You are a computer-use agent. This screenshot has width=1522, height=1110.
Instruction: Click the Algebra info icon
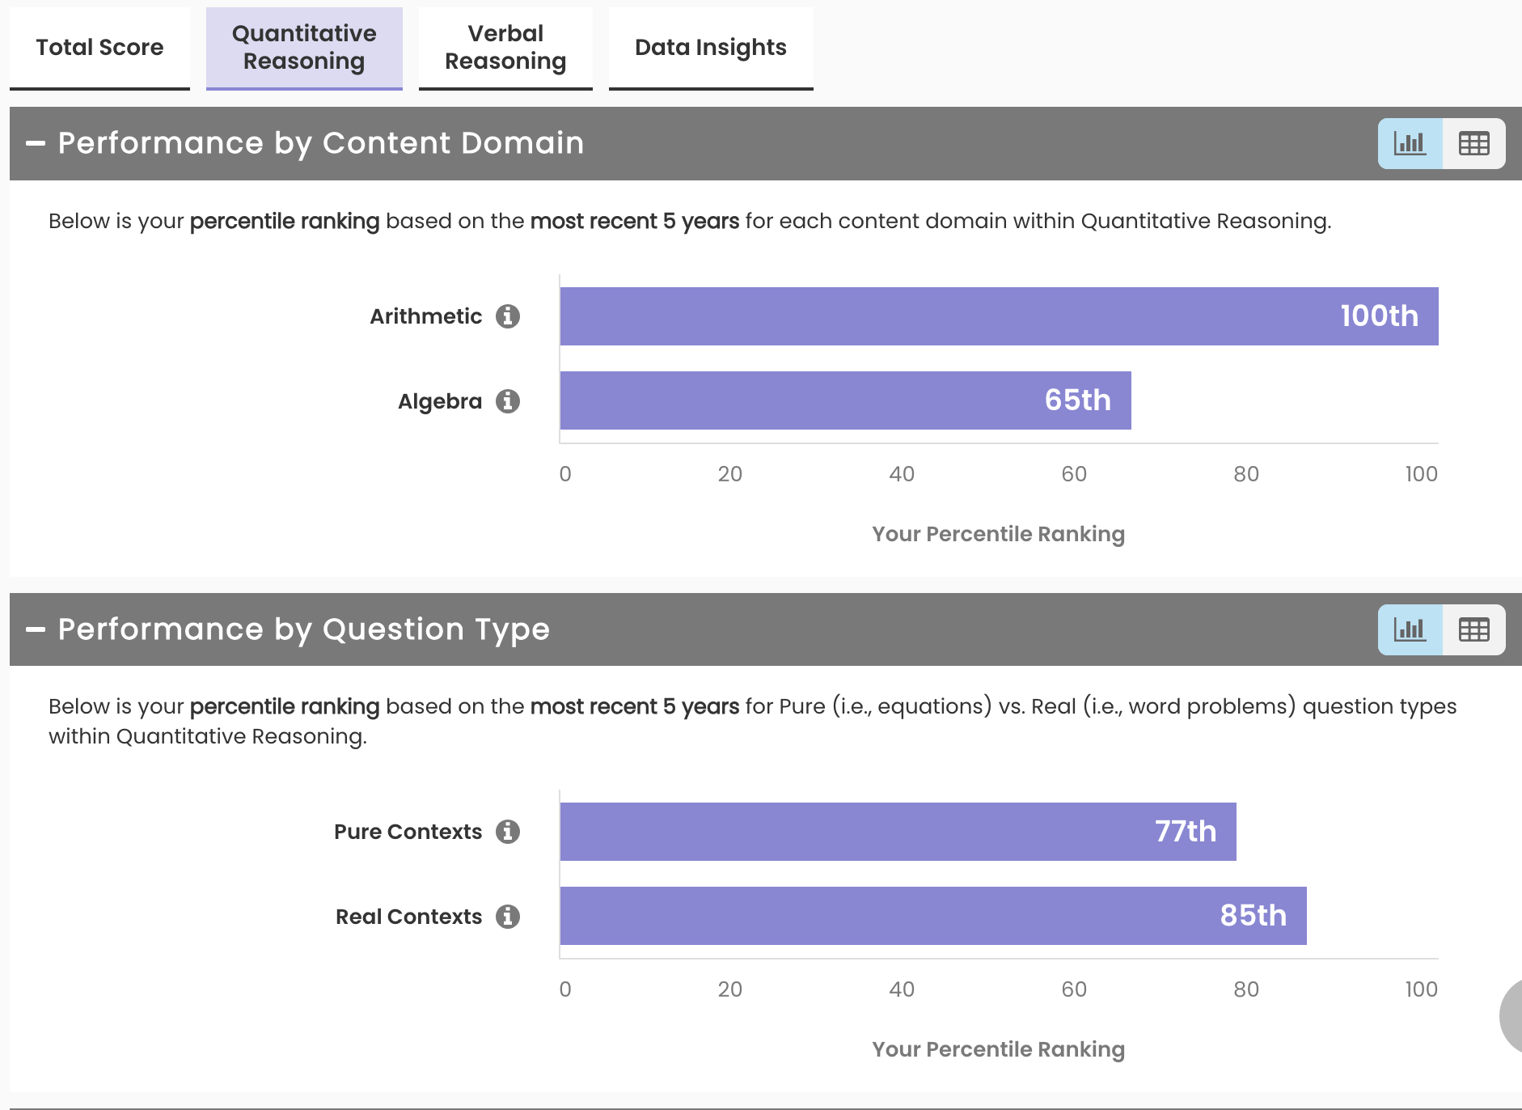pyautogui.click(x=508, y=401)
